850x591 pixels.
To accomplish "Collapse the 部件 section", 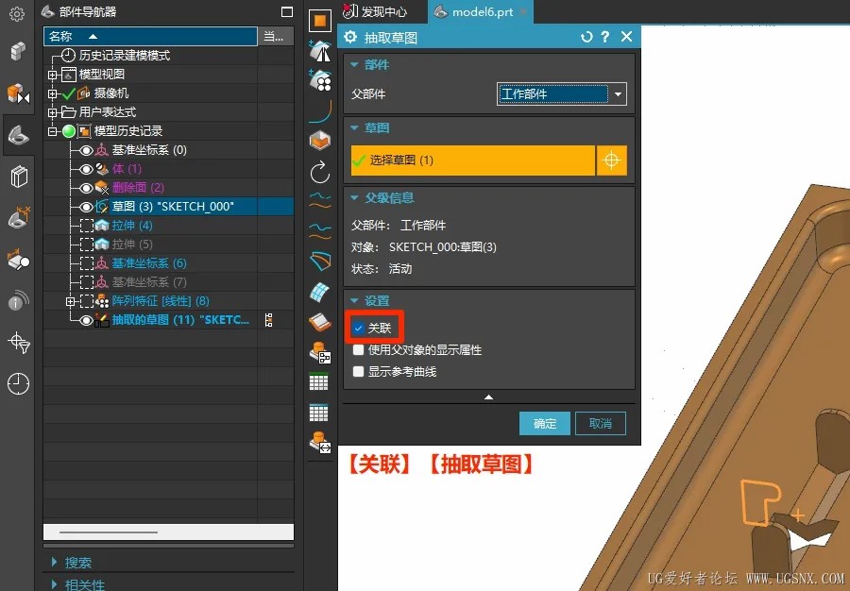I will 354,64.
